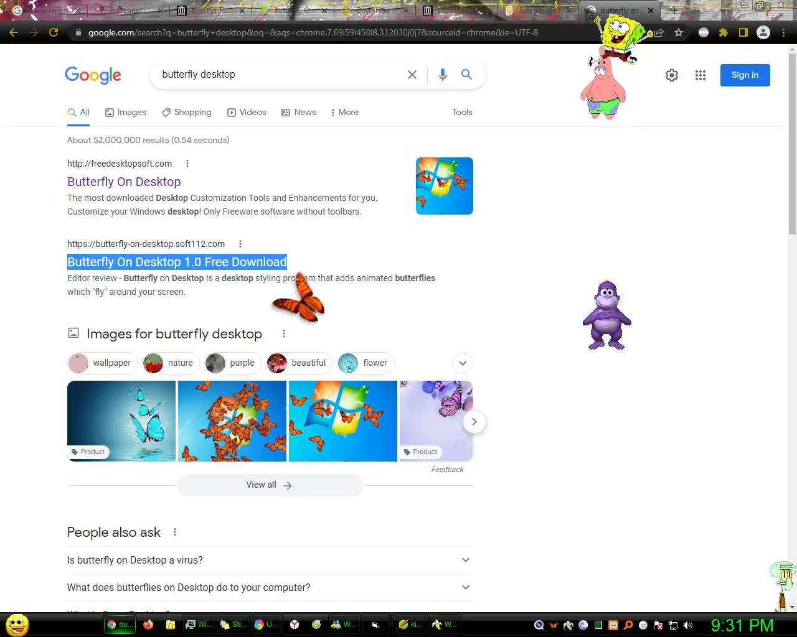Click View all images button
797x637 pixels.
(270, 485)
